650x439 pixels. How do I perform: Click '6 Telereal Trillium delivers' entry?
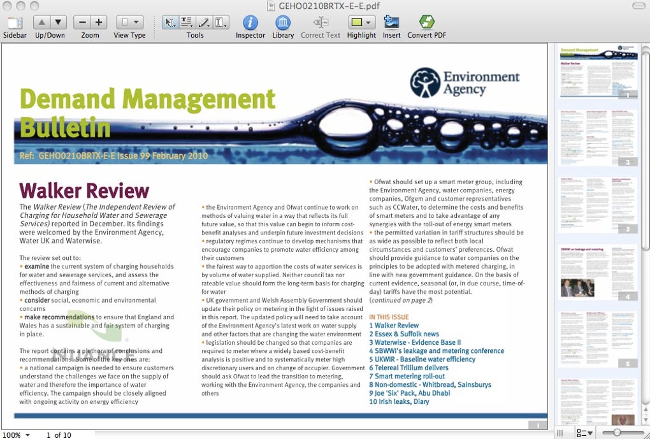(408, 368)
